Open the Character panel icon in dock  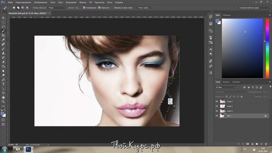click(211, 49)
